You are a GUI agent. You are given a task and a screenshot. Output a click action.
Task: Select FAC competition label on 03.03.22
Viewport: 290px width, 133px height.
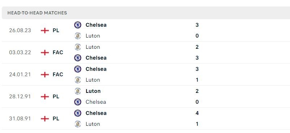point(58,52)
